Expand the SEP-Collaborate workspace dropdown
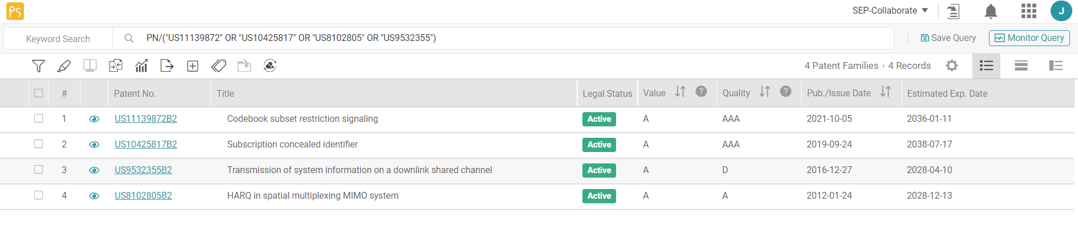Viewport: 1078px width, 238px height. (890, 11)
